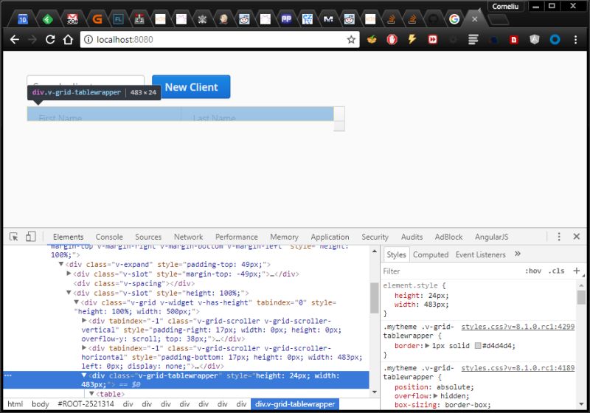Image resolution: width=590 pixels, height=413 pixels.
Task: Collapse the v-grid-tablewrapper node
Action: point(84,375)
